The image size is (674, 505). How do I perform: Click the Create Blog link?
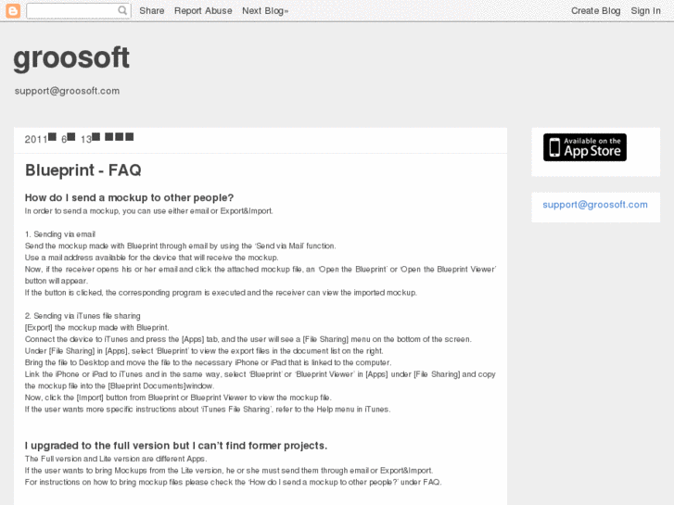tap(595, 11)
